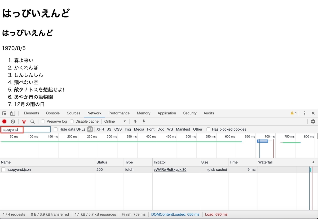Sort by the Size column header
Screen dimensions: 318x219
[x=214, y=162]
